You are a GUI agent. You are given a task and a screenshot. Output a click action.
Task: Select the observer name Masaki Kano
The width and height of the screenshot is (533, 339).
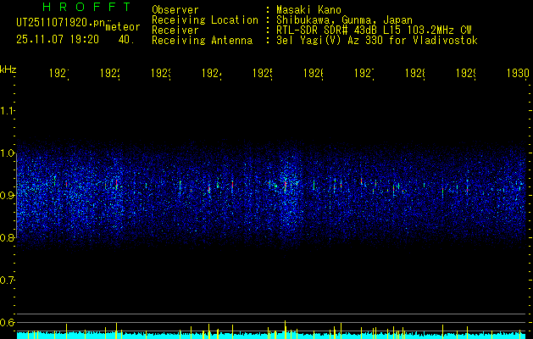pyautogui.click(x=308, y=9)
